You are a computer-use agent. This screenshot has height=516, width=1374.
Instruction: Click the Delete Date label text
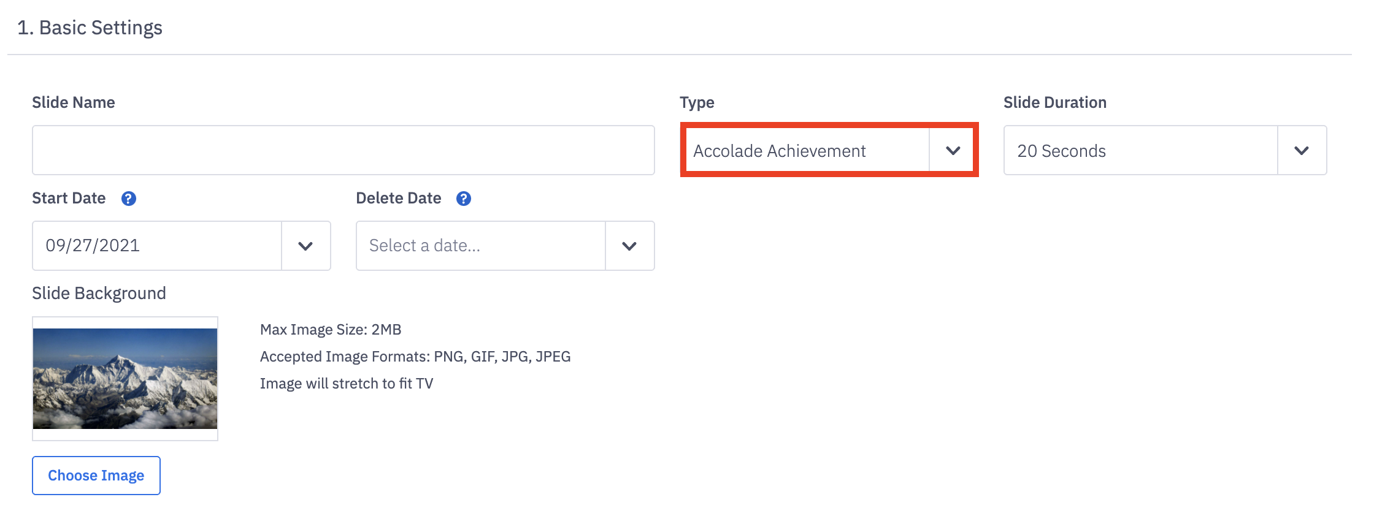point(398,198)
